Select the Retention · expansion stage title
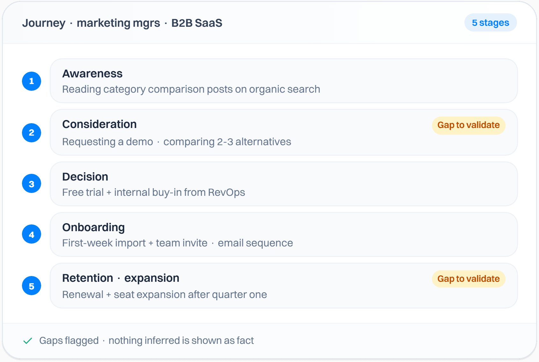539x362 pixels. coord(121,278)
